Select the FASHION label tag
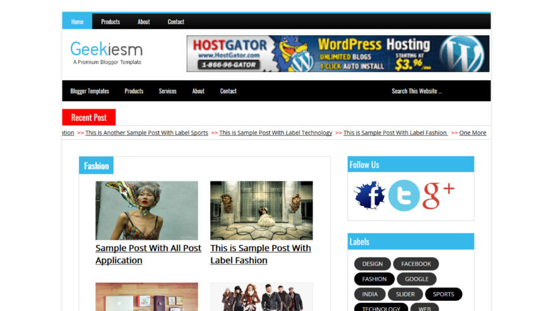Screen dimensions: 553x311 (x=374, y=279)
